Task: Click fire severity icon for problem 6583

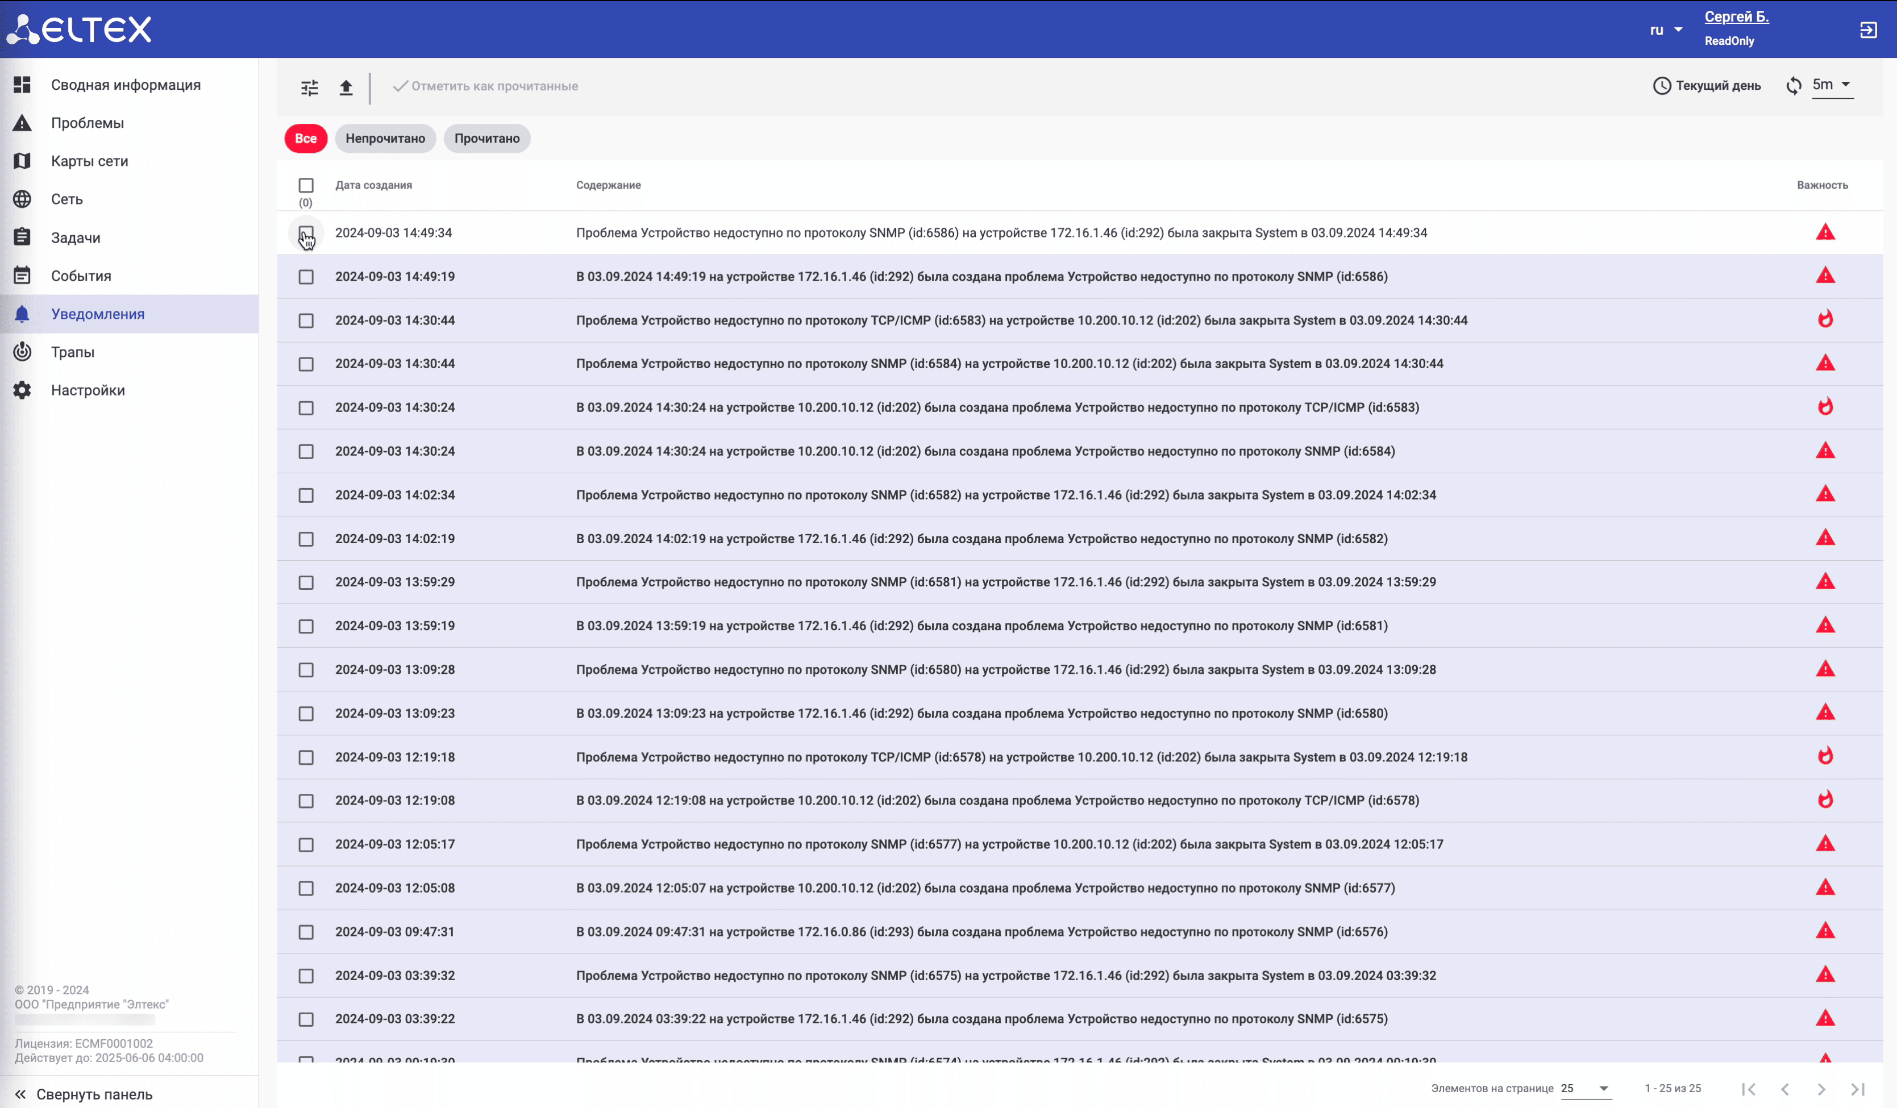Action: [1825, 320]
